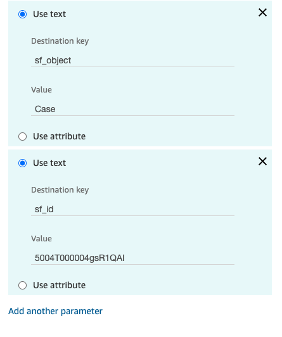Click Use text label text in sf_id block
This screenshot has width=282, height=337.
49,163
